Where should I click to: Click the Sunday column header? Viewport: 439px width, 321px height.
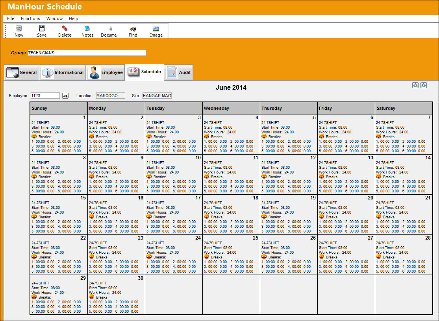click(59, 108)
